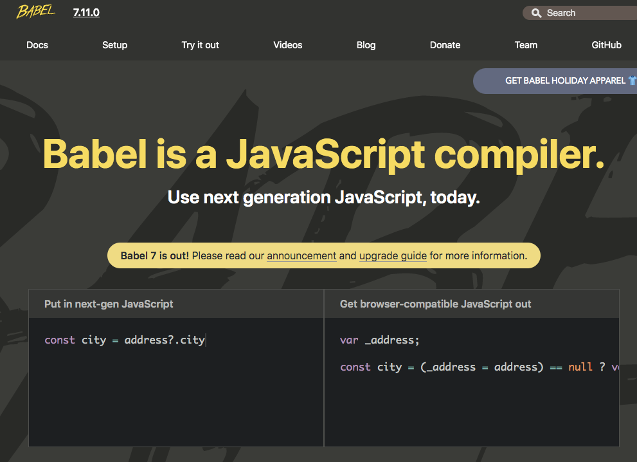
Task: Click the search magnifier icon
Action: pos(536,13)
